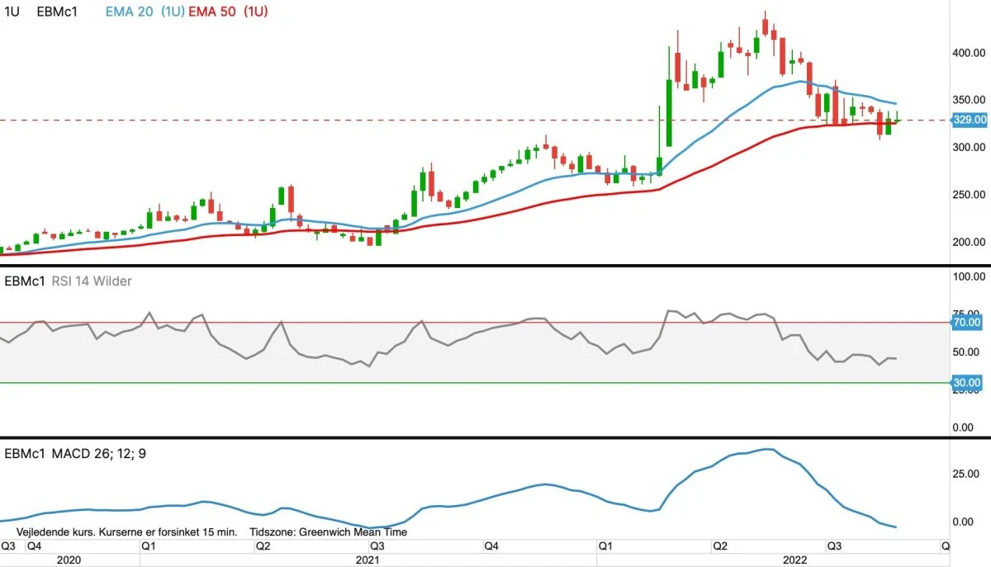Click the EBMc1 symbol label in the price pane
The height and width of the screenshot is (567, 991).
point(57,12)
